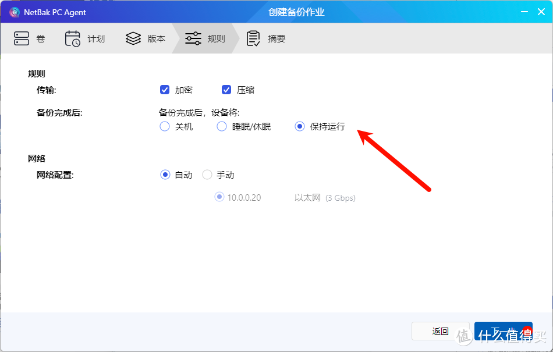This screenshot has height=352, width=553.
Task: Uncheck the 加密 encryption checkbox
Action: pos(165,90)
